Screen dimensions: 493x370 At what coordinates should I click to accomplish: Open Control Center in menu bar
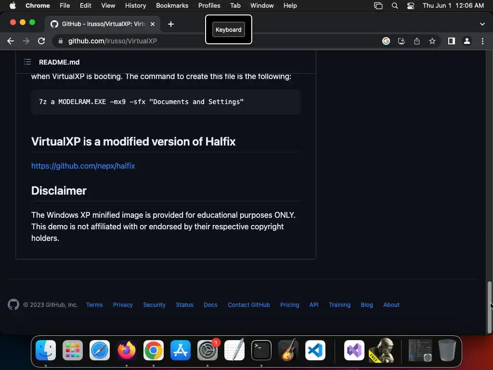pos(410,5)
